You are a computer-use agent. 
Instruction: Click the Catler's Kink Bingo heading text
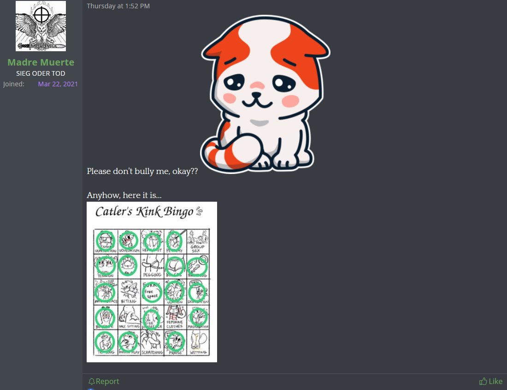pyautogui.click(x=144, y=212)
